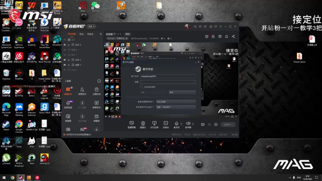322x181 pixels.
Task: Expand microphone options arrow
Action: tap(181, 124)
